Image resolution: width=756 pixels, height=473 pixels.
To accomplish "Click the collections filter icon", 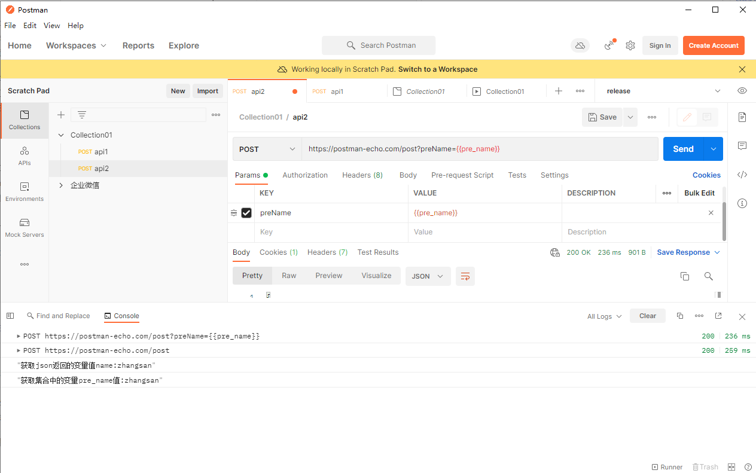I will (x=82, y=115).
